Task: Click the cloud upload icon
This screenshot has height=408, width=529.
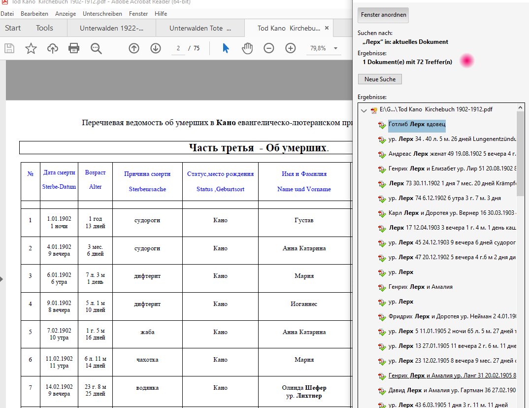Action: (52, 48)
